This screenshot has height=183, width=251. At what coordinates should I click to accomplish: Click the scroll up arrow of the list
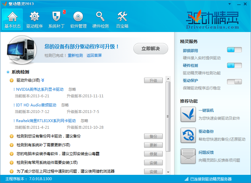point(168,79)
